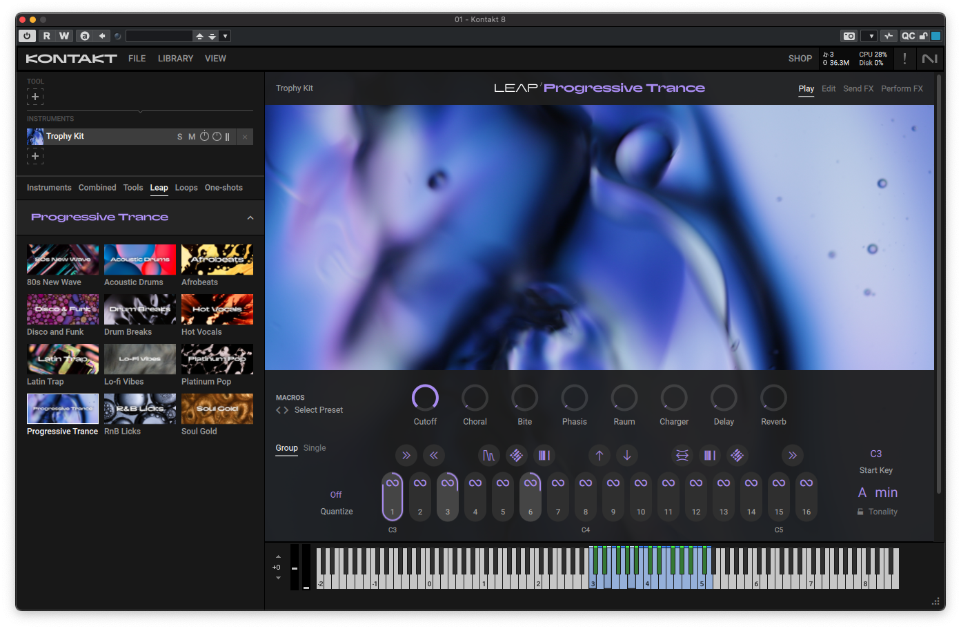Click the Native Instruments logo icon
961x629 pixels.
(930, 59)
